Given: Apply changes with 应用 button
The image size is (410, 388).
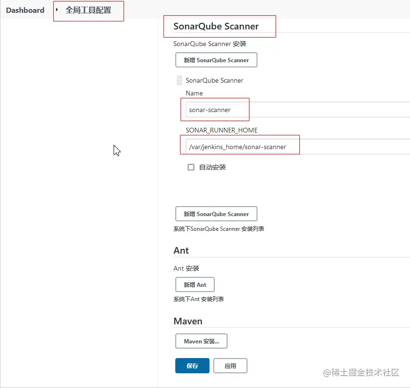Looking at the screenshot, I should [230, 366].
